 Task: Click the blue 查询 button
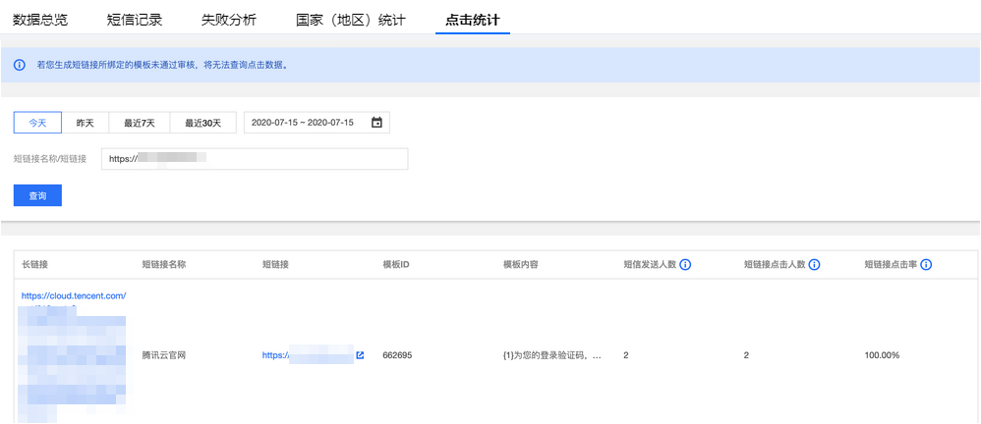[37, 195]
